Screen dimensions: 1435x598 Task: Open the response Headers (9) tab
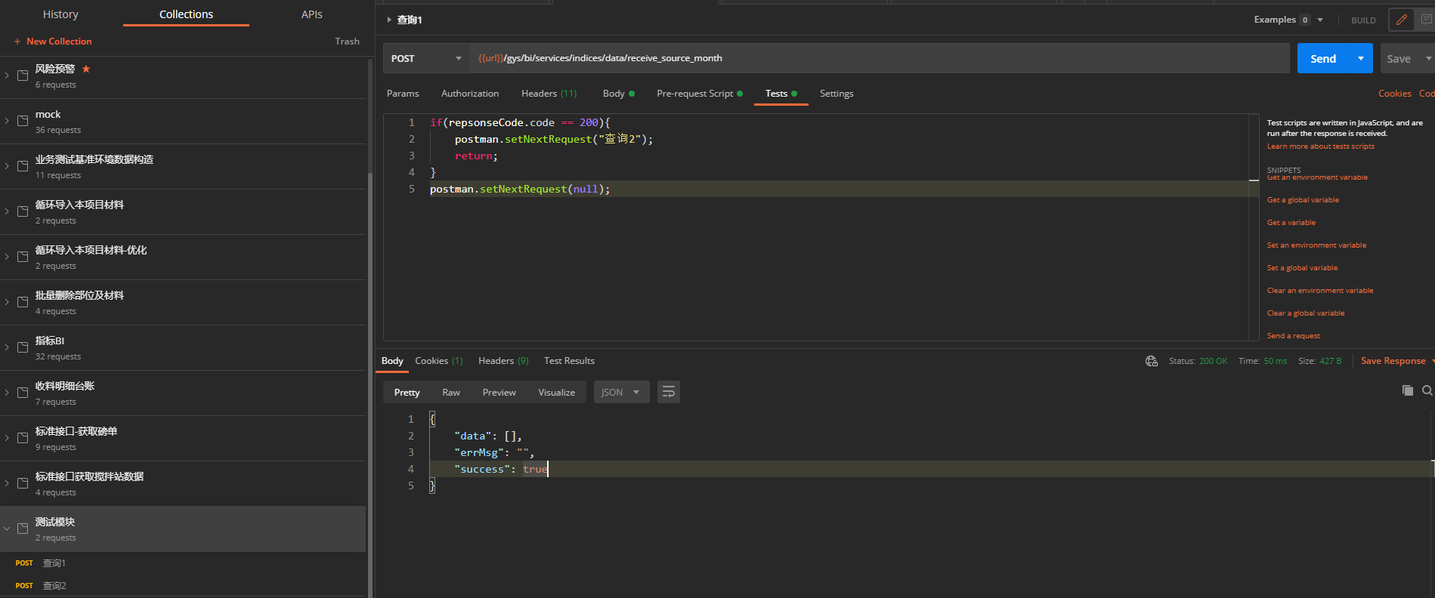pos(503,361)
